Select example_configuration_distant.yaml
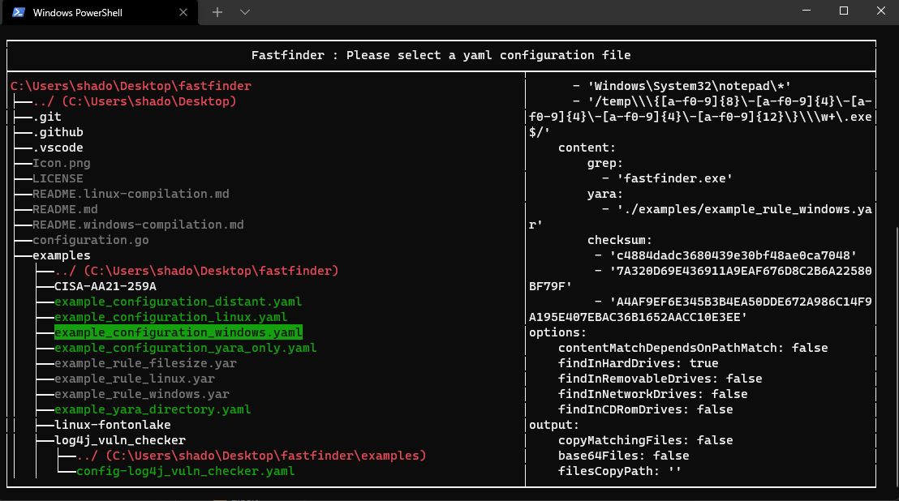 [x=179, y=301]
